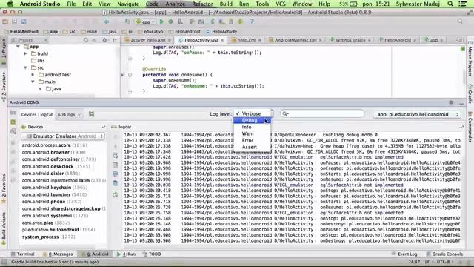
Task: Toggle the Event Log tool window
Action: (x=404, y=254)
